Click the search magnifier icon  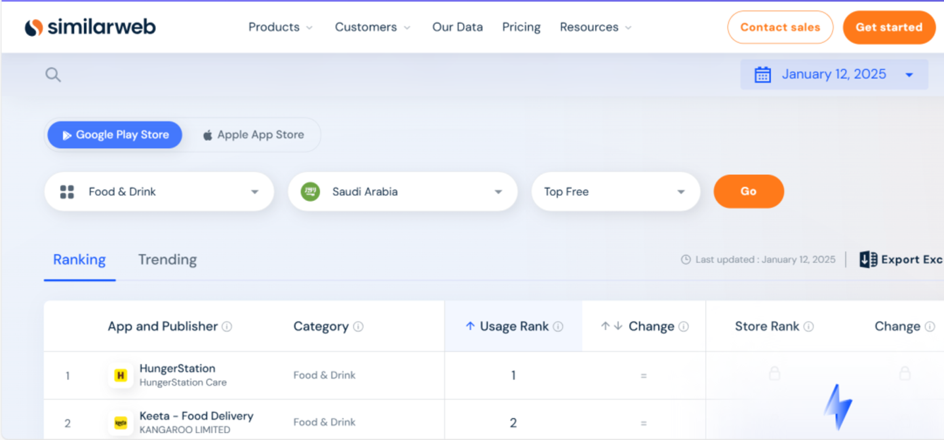point(53,75)
